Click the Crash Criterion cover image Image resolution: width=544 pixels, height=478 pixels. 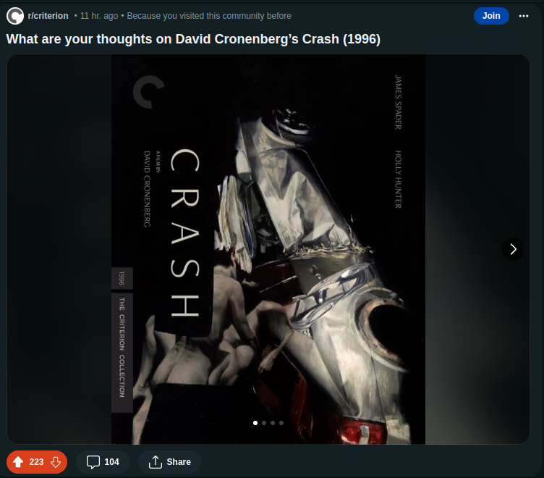pyautogui.click(x=268, y=249)
